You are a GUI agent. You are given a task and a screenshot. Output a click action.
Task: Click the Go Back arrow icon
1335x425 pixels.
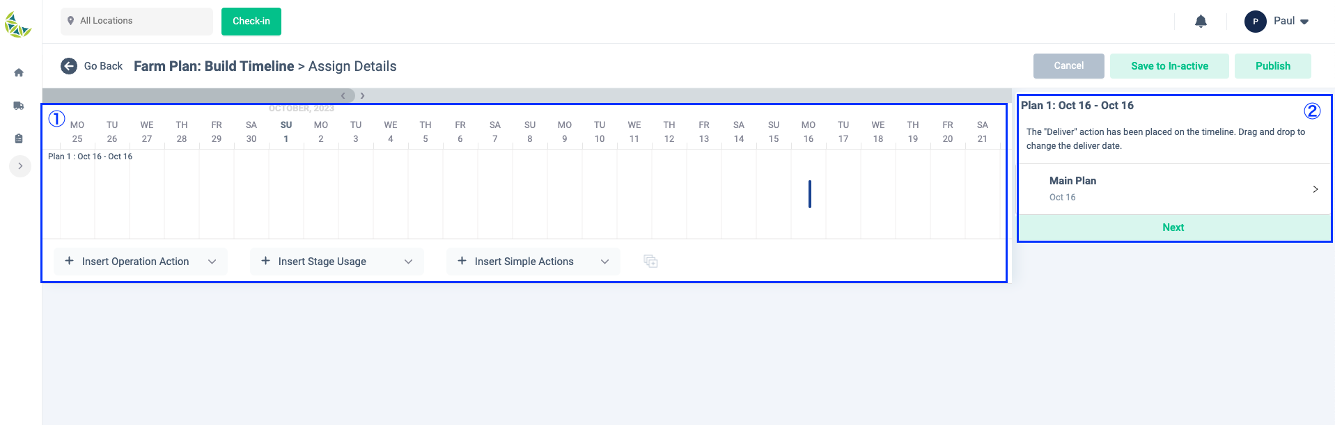69,66
